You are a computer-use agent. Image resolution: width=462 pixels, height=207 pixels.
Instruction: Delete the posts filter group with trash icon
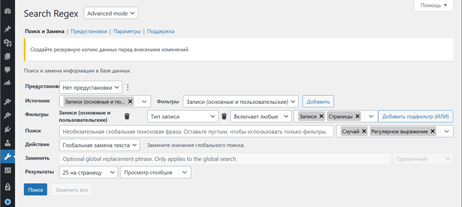point(127,116)
